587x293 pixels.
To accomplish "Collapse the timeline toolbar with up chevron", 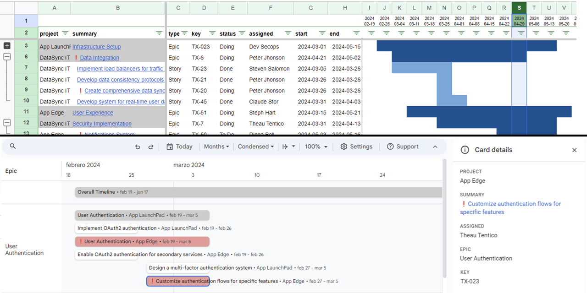I will point(435,146).
